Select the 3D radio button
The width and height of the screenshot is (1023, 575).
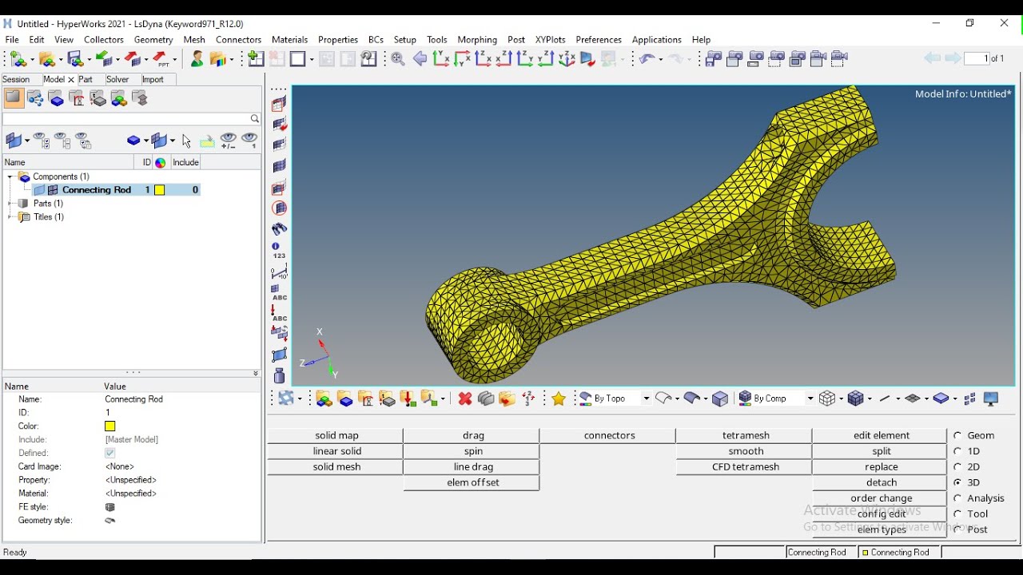957,483
